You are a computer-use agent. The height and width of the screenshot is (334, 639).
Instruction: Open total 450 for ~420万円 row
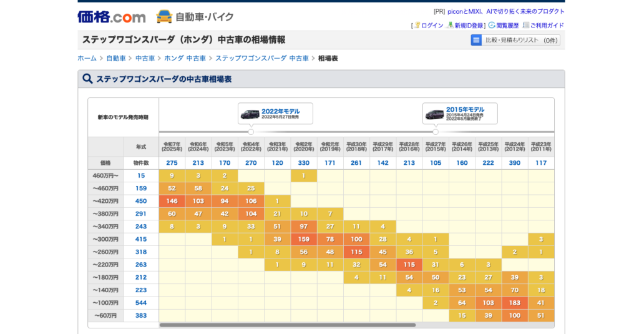click(141, 201)
